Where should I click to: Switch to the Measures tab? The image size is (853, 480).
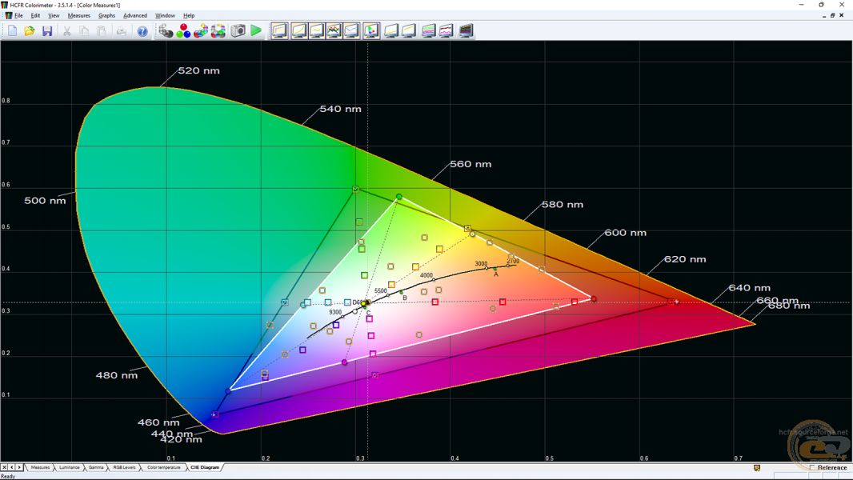coord(40,467)
